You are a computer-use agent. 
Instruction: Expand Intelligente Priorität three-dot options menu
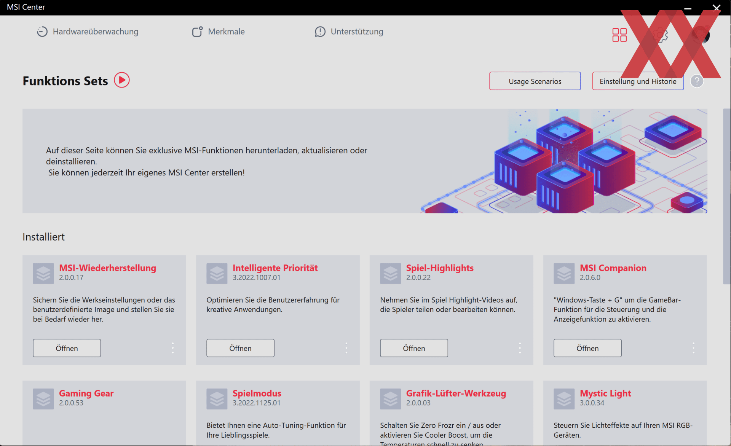346,348
